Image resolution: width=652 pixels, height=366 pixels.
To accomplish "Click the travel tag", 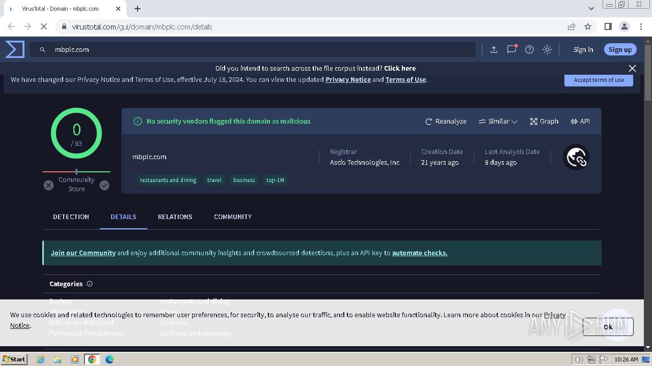I will pyautogui.click(x=214, y=180).
